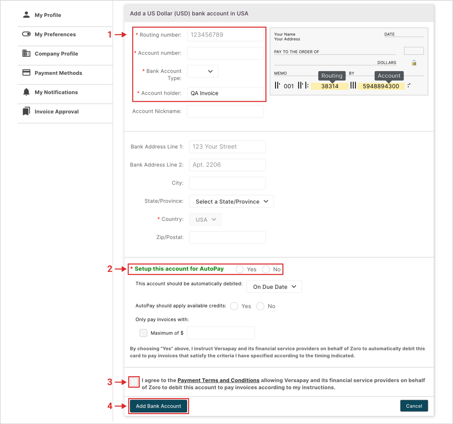Click the Routing number input field
The width and height of the screenshot is (453, 424).
point(225,35)
